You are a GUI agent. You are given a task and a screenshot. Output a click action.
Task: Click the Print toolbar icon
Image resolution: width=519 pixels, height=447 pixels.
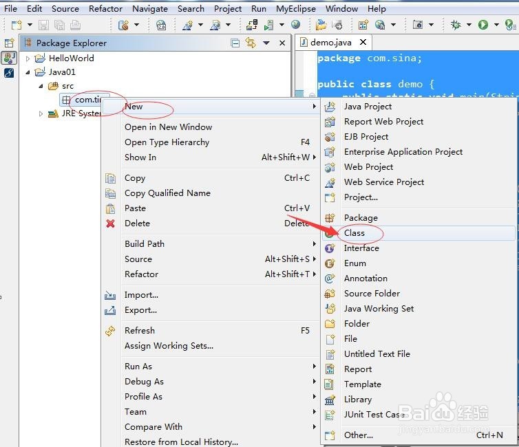[76, 25]
